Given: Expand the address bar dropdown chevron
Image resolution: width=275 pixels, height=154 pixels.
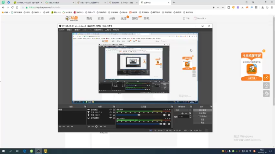Looking at the screenshot, I should coord(223,8).
